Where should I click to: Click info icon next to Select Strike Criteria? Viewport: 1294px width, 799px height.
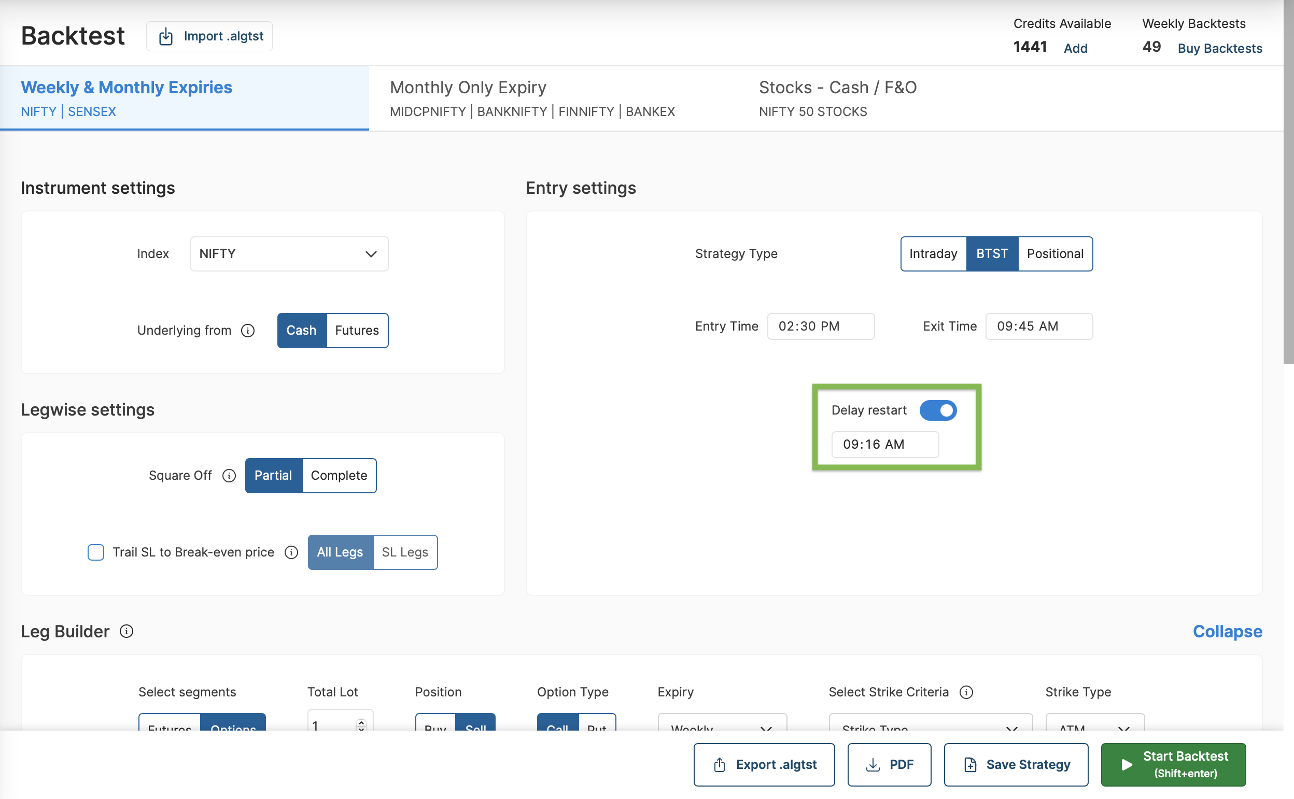[x=966, y=692]
